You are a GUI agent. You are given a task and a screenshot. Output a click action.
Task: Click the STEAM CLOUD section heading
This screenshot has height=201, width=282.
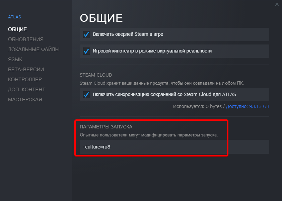[x=96, y=75]
